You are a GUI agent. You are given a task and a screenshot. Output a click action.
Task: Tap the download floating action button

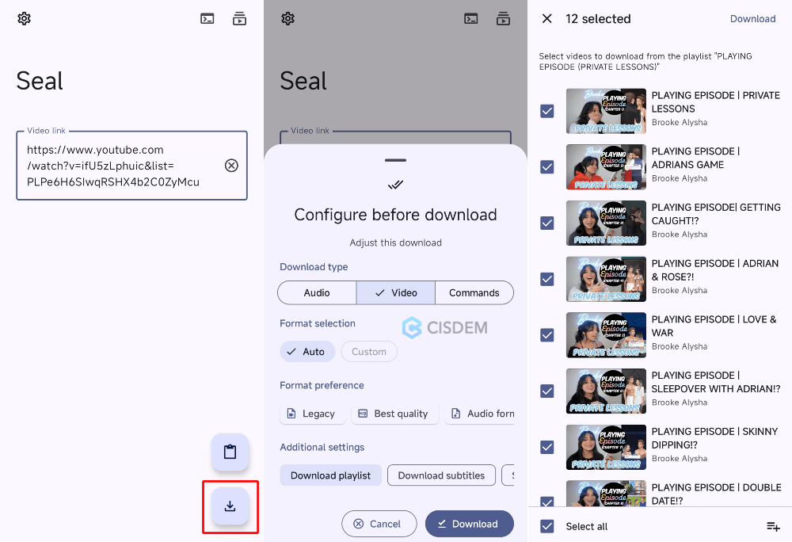point(230,506)
